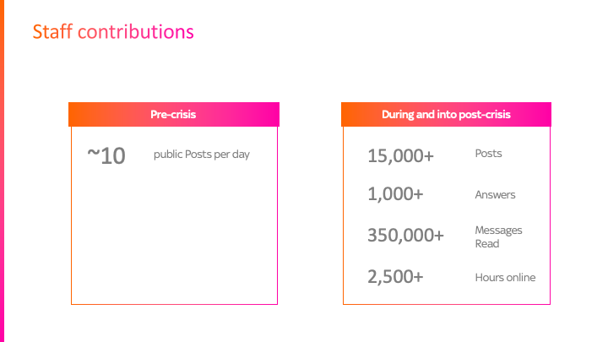
Task: Click the Answers label text
Action: [495, 195]
